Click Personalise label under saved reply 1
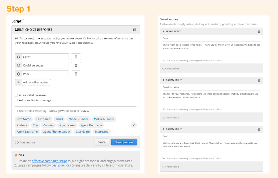 [x=173, y=69]
